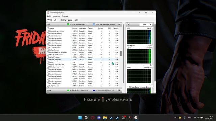Click green CPU usage legend square
This screenshot has height=121, width=216.
(68, 24)
